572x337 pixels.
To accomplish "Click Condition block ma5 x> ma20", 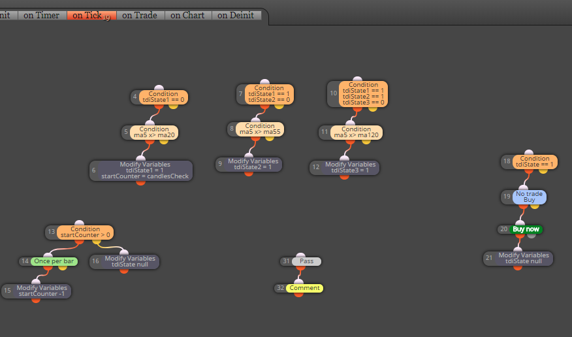I will (x=154, y=132).
